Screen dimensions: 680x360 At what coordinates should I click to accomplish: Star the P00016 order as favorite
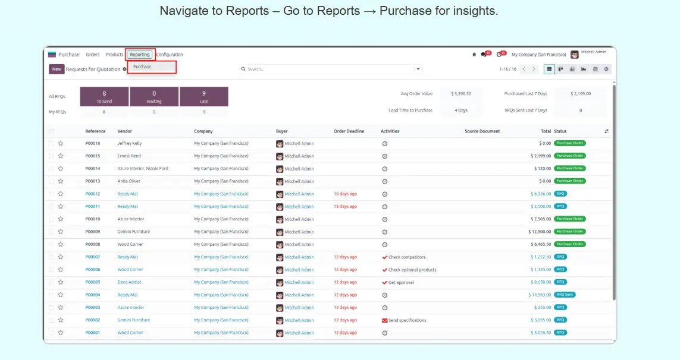[61, 143]
